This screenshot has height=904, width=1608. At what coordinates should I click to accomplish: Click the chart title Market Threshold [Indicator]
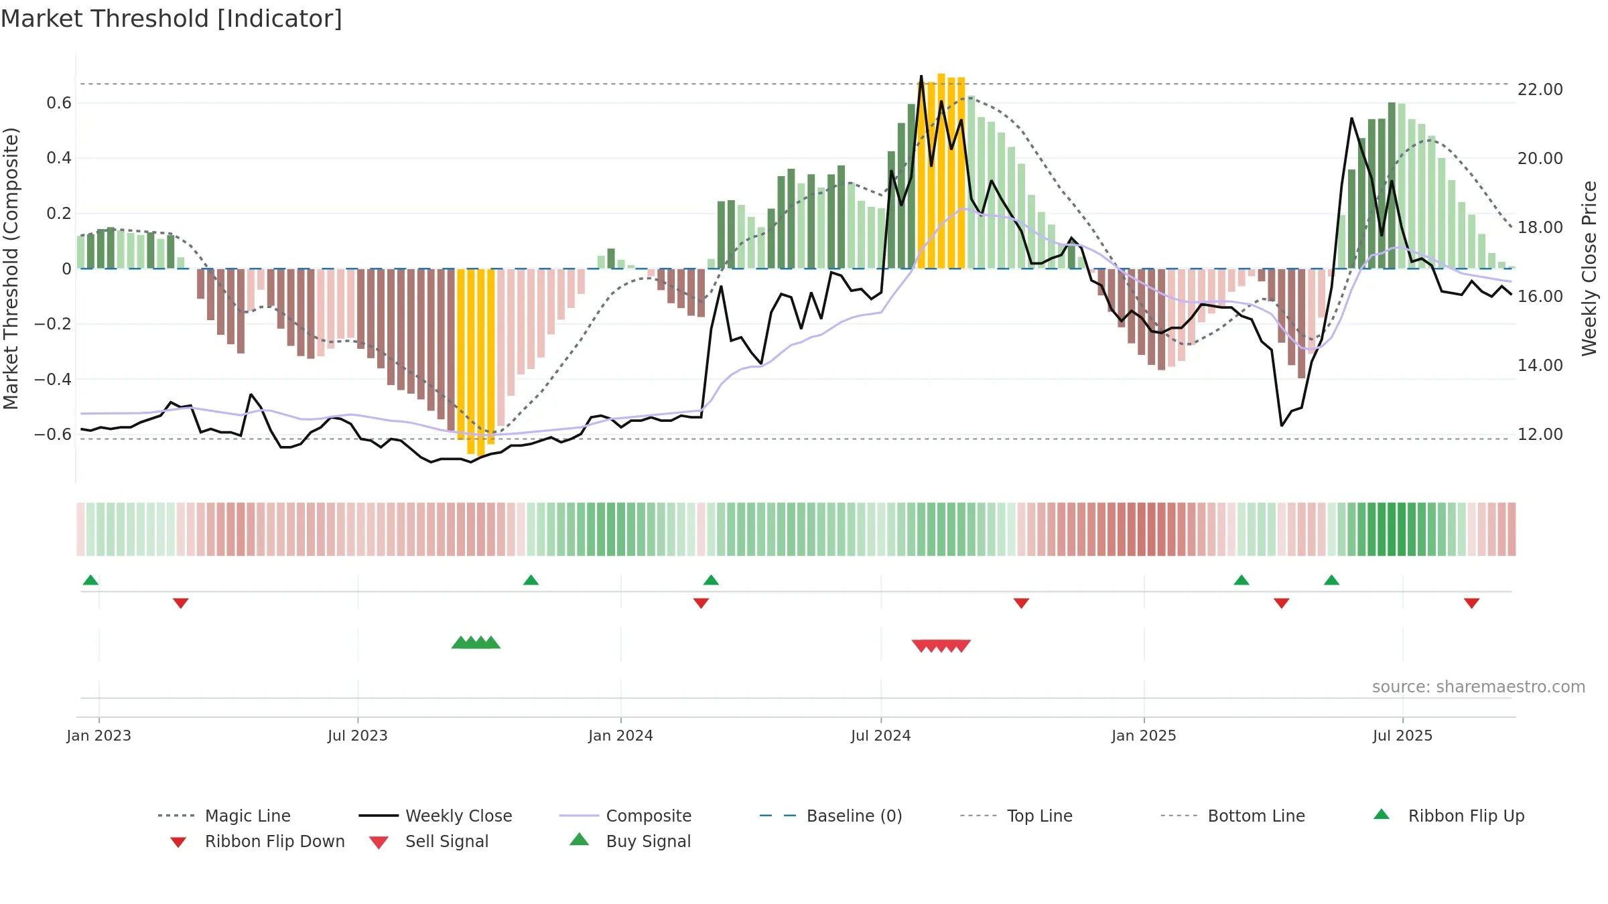[x=172, y=19]
